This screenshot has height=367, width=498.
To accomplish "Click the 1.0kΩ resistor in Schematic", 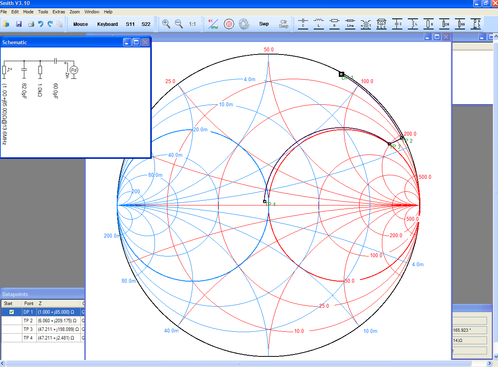I will point(40,70).
